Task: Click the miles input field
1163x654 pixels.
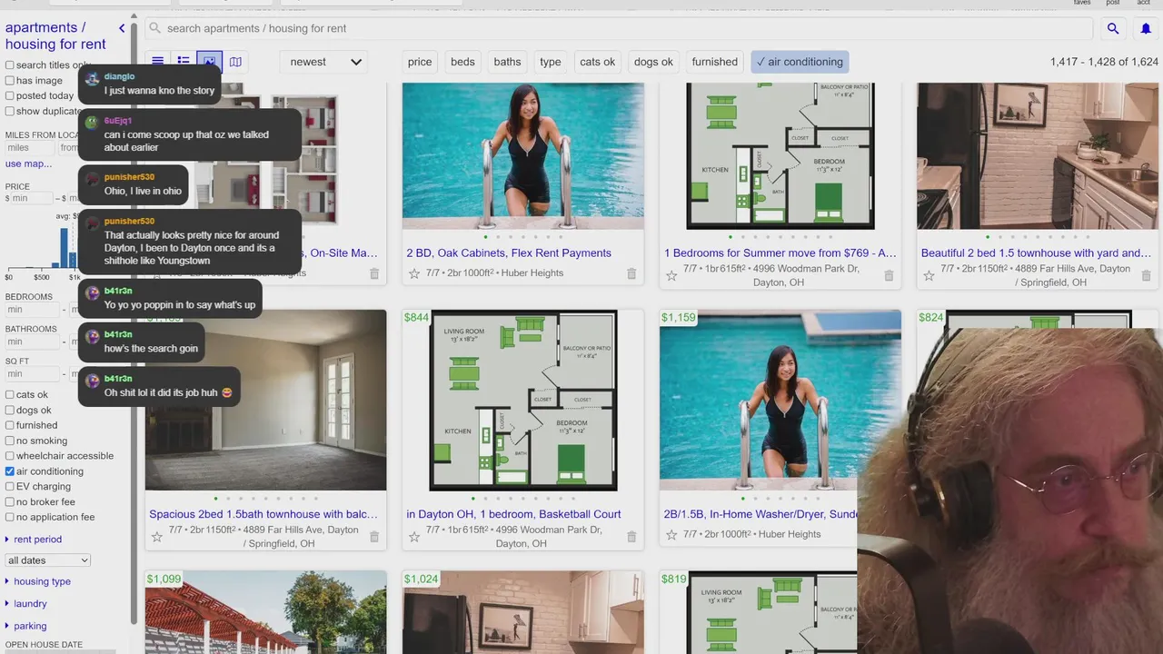Action: 30,148
